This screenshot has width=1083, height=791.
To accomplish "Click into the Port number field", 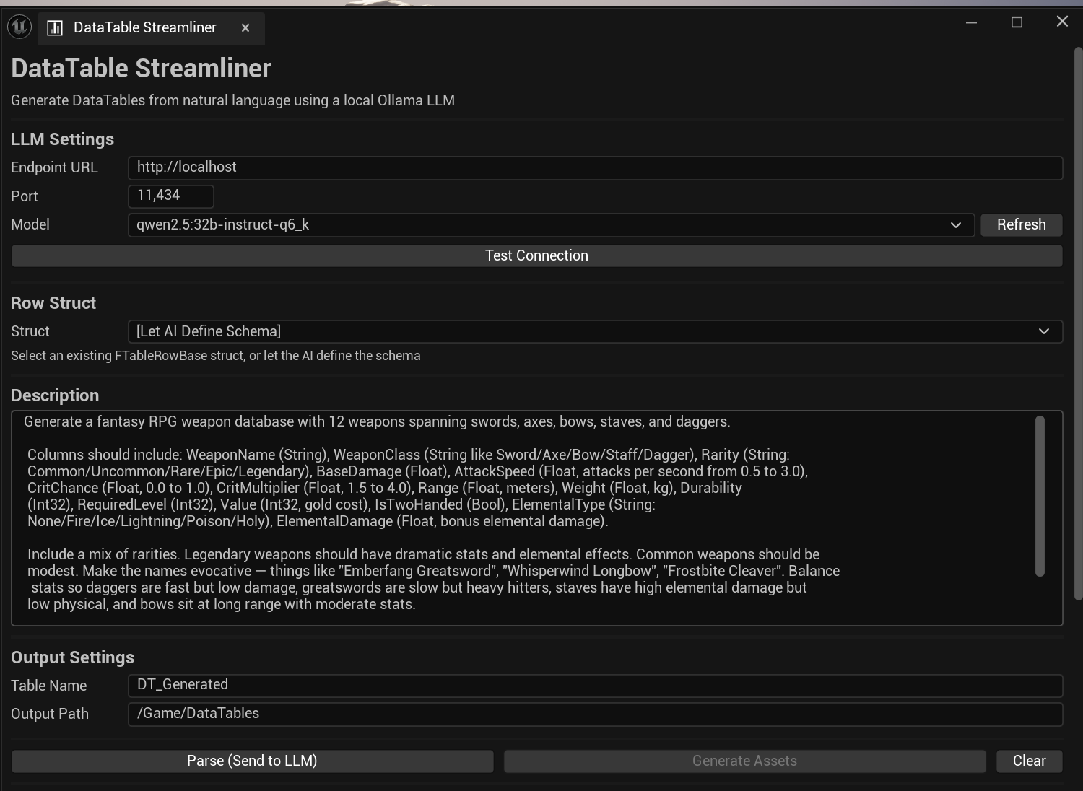I will click(170, 196).
